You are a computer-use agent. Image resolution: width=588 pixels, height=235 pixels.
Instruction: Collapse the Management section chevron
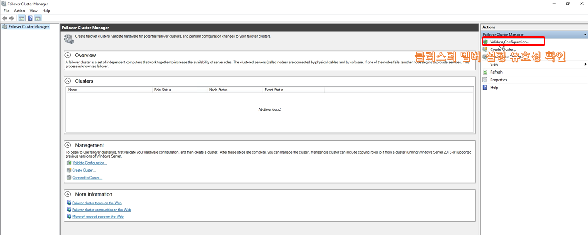(x=68, y=145)
